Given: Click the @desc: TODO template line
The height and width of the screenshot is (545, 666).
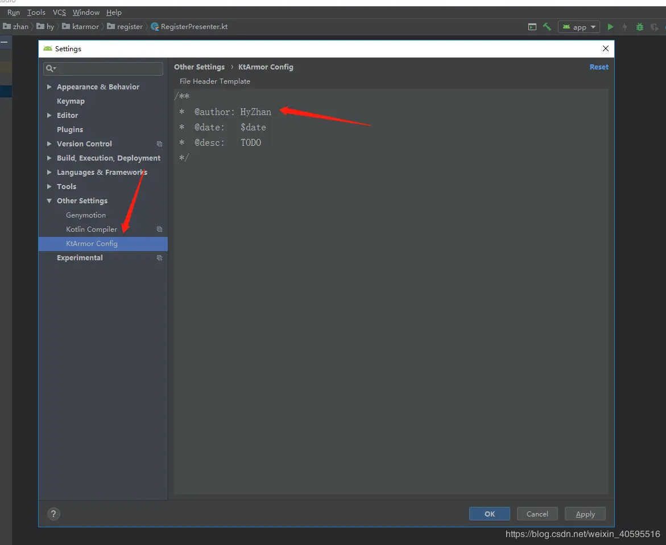Looking at the screenshot, I should (220, 142).
